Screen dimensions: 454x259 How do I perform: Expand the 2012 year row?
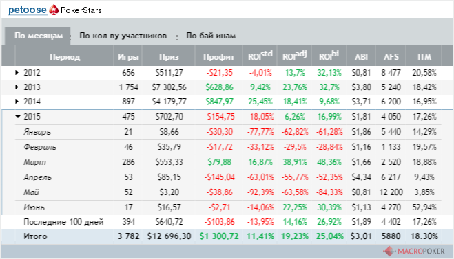(17, 72)
